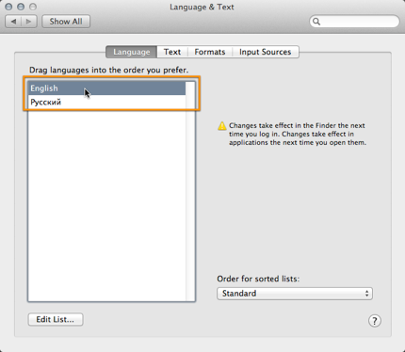Image resolution: width=405 pixels, height=352 pixels.
Task: Click inside the search input field
Action: click(358, 22)
